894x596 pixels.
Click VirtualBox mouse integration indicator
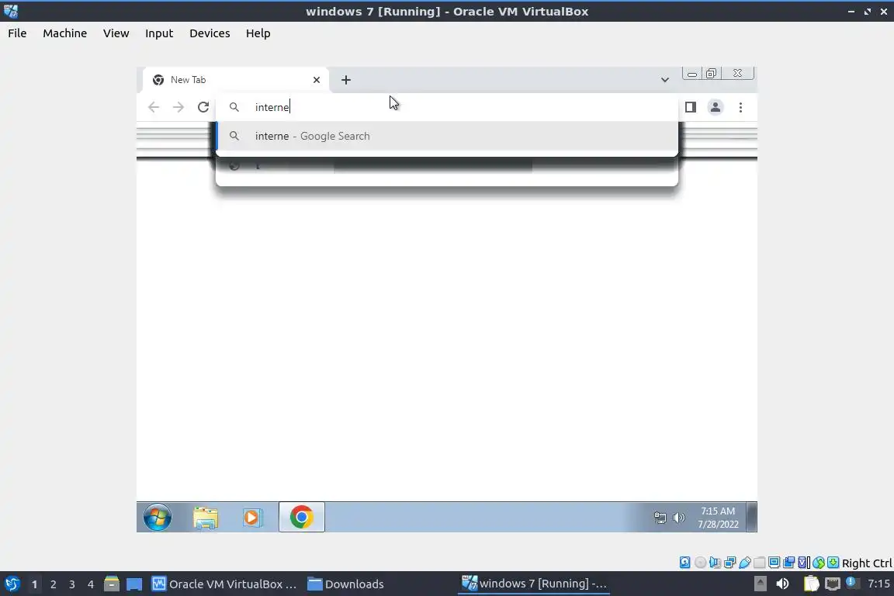click(x=819, y=563)
